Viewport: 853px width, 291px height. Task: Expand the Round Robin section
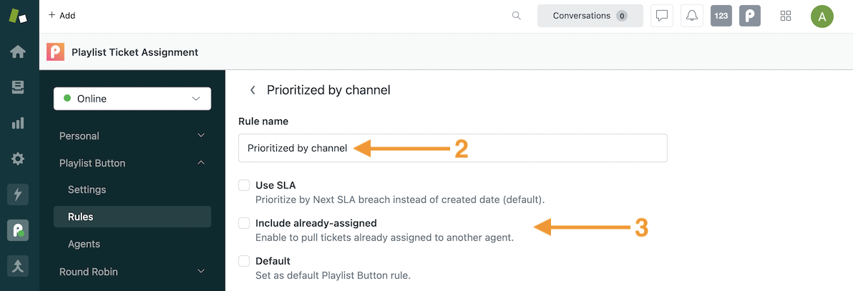pos(132,272)
